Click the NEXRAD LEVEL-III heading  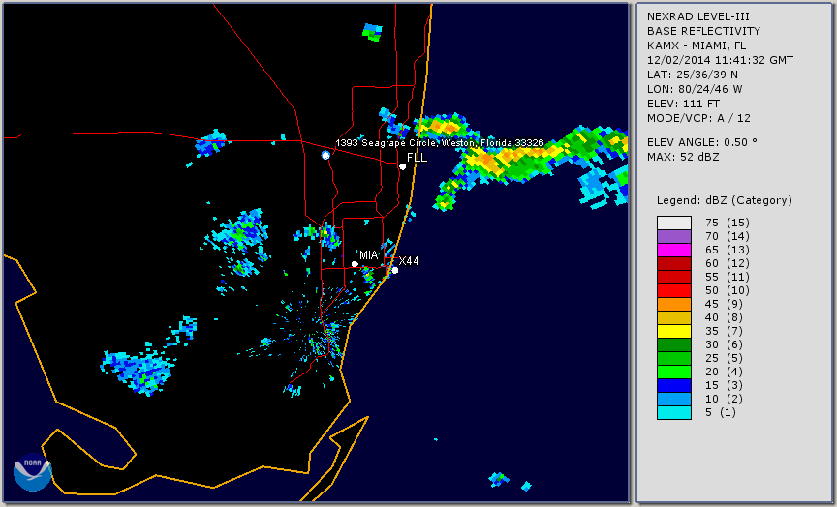pos(698,17)
